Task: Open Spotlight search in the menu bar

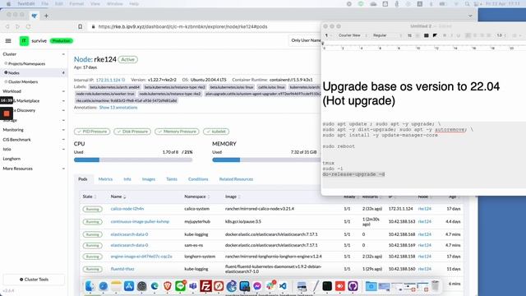Action: [467, 3]
